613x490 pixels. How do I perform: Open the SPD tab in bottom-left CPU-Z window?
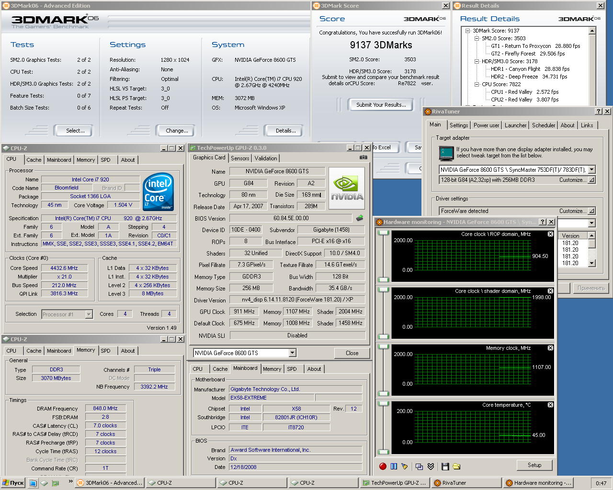pos(105,351)
